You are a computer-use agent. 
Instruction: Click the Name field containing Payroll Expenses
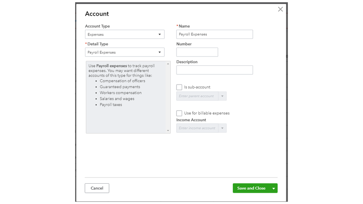click(214, 34)
